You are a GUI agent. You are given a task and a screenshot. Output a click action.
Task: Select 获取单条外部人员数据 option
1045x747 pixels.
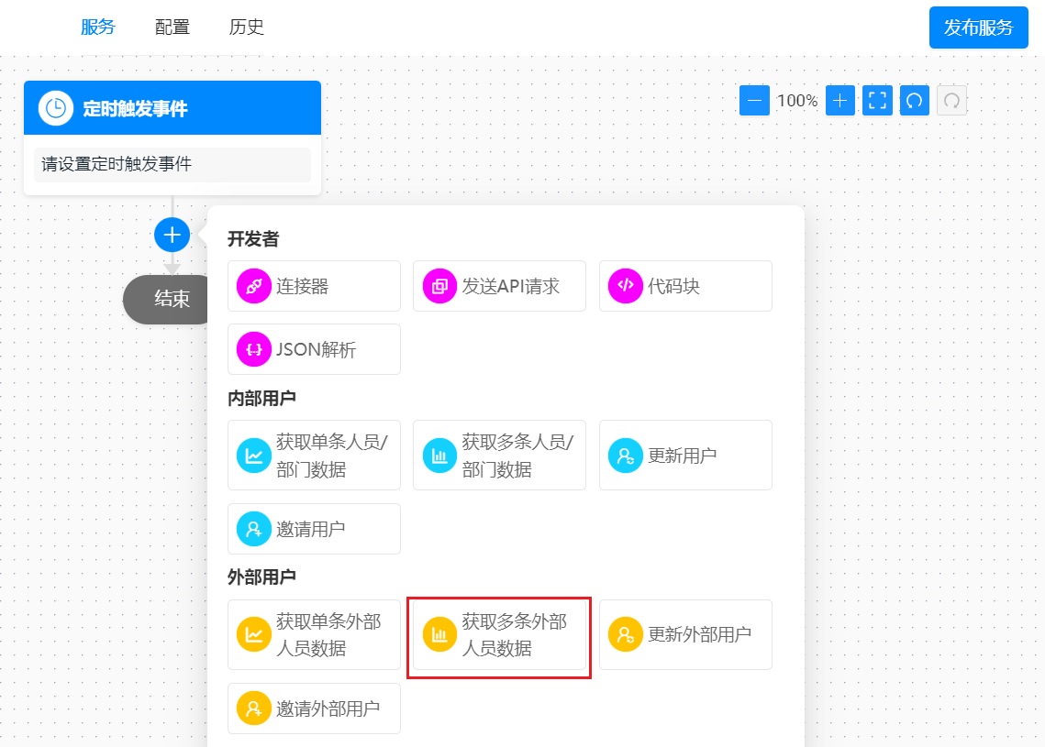click(314, 634)
